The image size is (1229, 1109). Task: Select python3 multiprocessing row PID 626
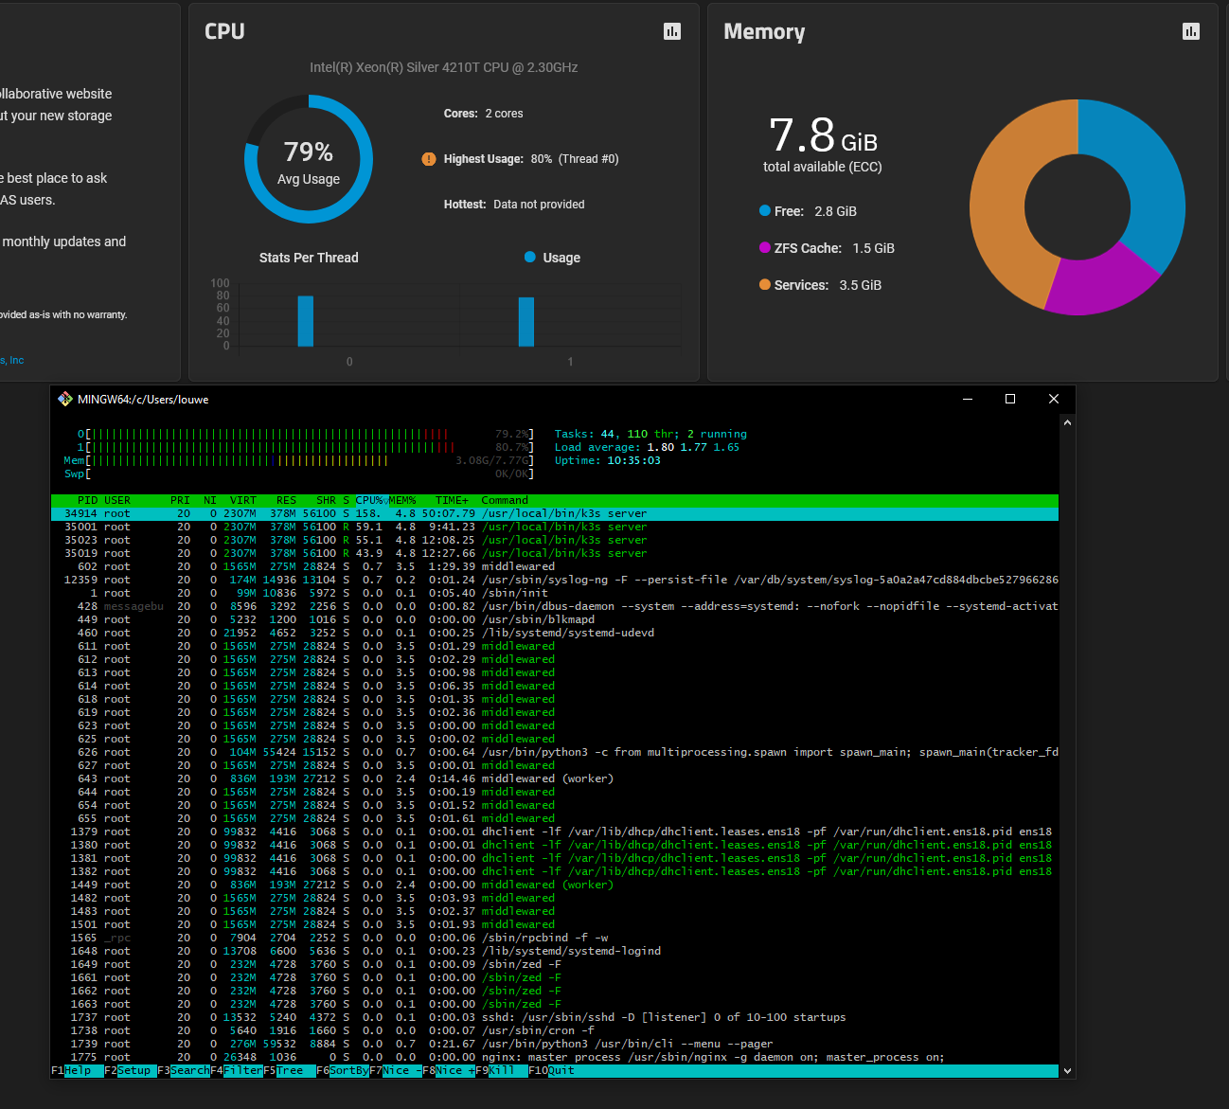click(555, 752)
